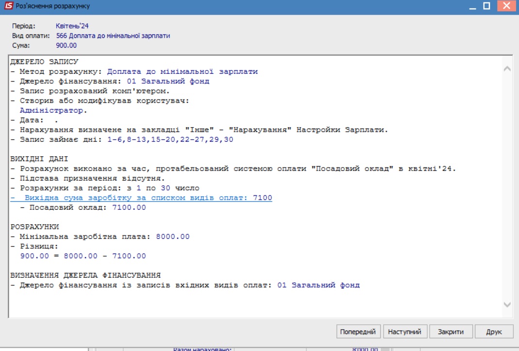519x351 pixels.
Task: Print explanation with Друк button
Action: click(x=494, y=332)
